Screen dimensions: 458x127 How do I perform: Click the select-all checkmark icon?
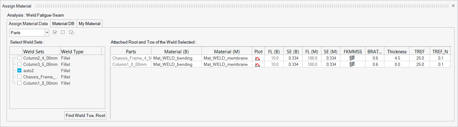[55, 32]
